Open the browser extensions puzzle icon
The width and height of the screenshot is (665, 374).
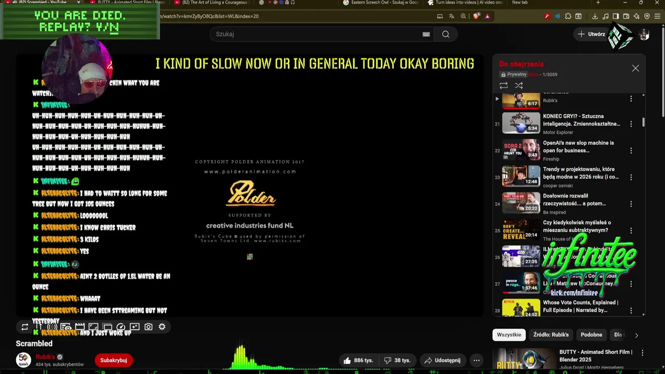[568, 16]
